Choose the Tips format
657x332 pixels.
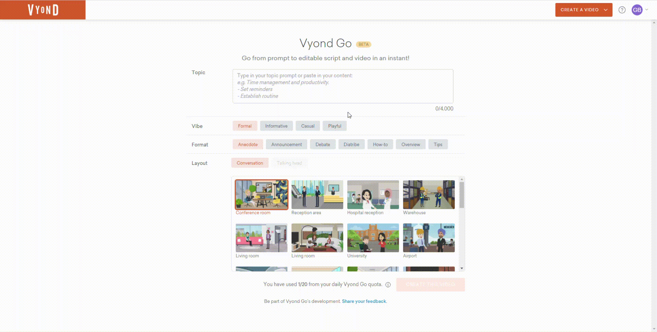pyautogui.click(x=438, y=144)
